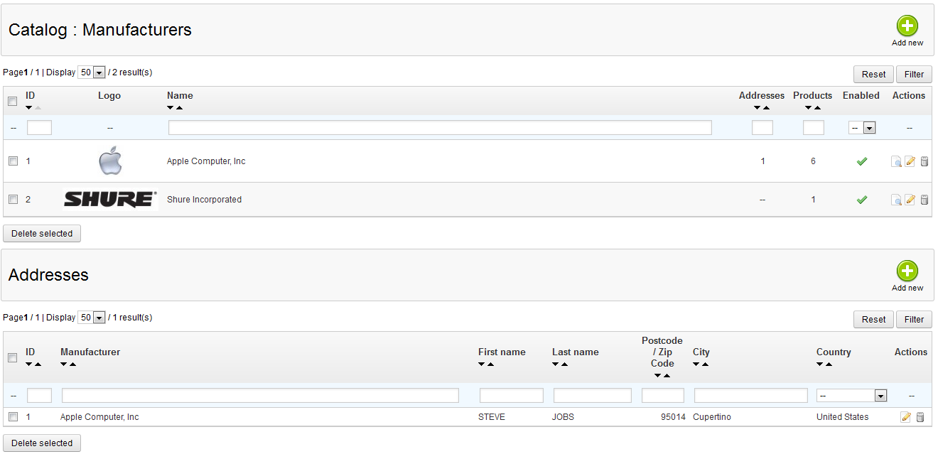Viewport: 938px width, 459px height.
Task: Edit the Shure Incorporated manufacturer
Action: [x=910, y=200]
